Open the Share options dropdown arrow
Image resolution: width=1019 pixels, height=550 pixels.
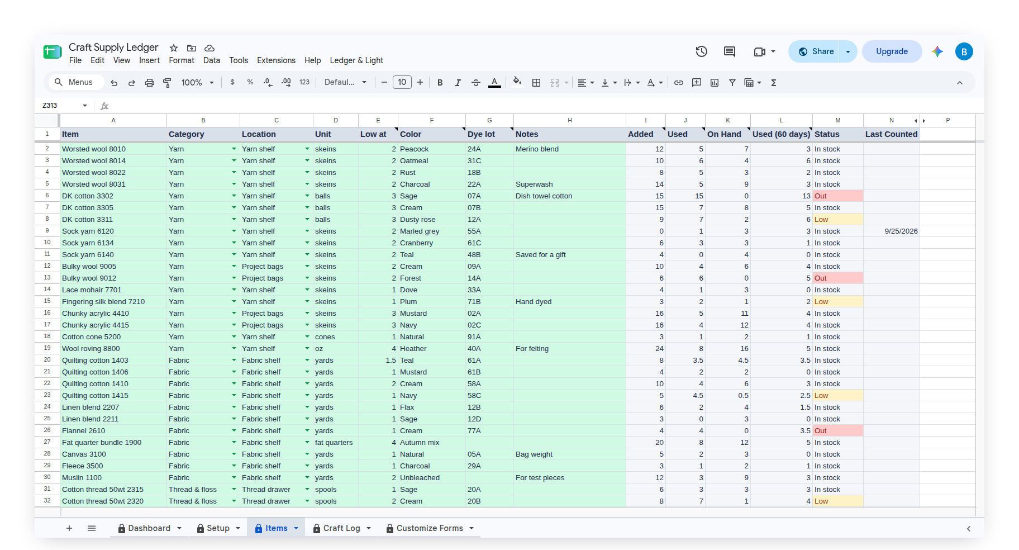848,51
